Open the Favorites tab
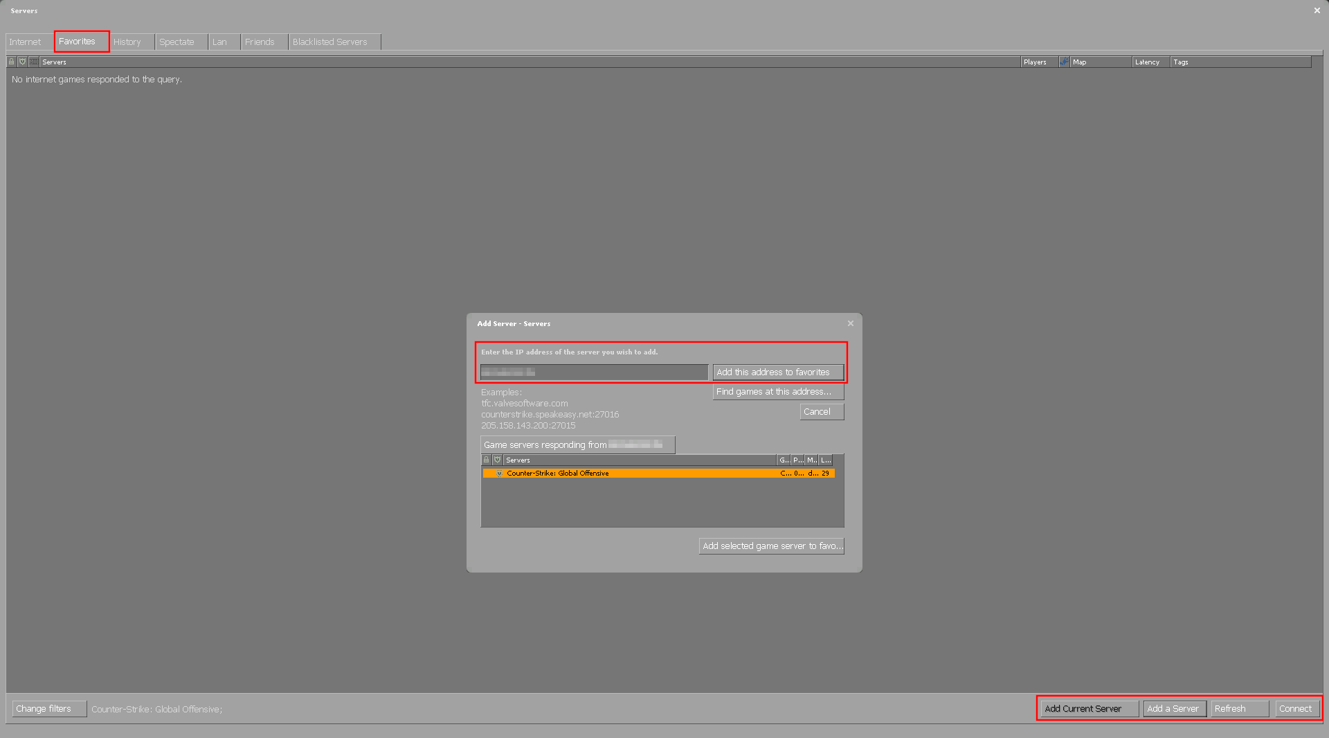The image size is (1329, 738). [x=81, y=41]
